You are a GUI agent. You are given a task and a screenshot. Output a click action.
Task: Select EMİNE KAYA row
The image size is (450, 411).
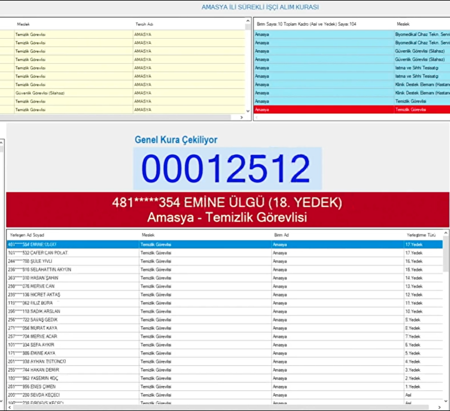point(224,353)
